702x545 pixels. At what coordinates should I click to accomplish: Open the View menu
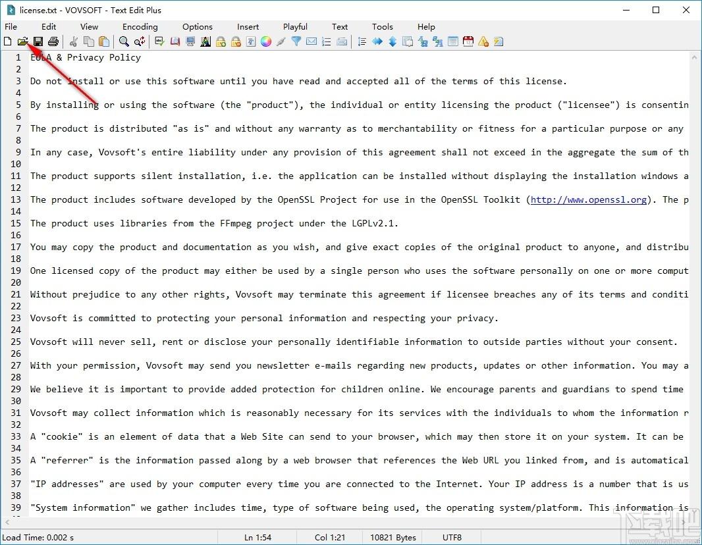point(89,27)
